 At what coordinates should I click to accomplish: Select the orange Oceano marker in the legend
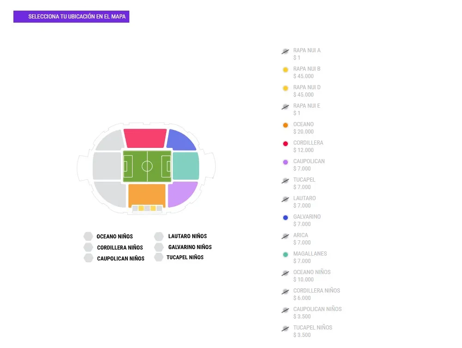click(x=286, y=125)
